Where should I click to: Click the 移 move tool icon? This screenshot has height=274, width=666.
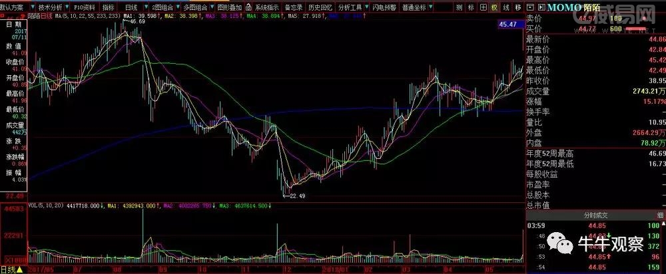click(x=517, y=7)
